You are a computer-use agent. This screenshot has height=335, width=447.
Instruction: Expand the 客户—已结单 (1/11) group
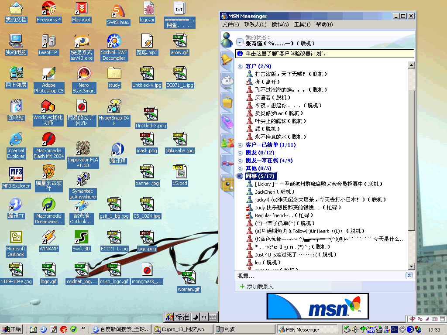point(240,145)
